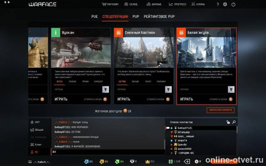
Task: Click the contacts list scrollbar
Action: pyautogui.click(x=237, y=130)
